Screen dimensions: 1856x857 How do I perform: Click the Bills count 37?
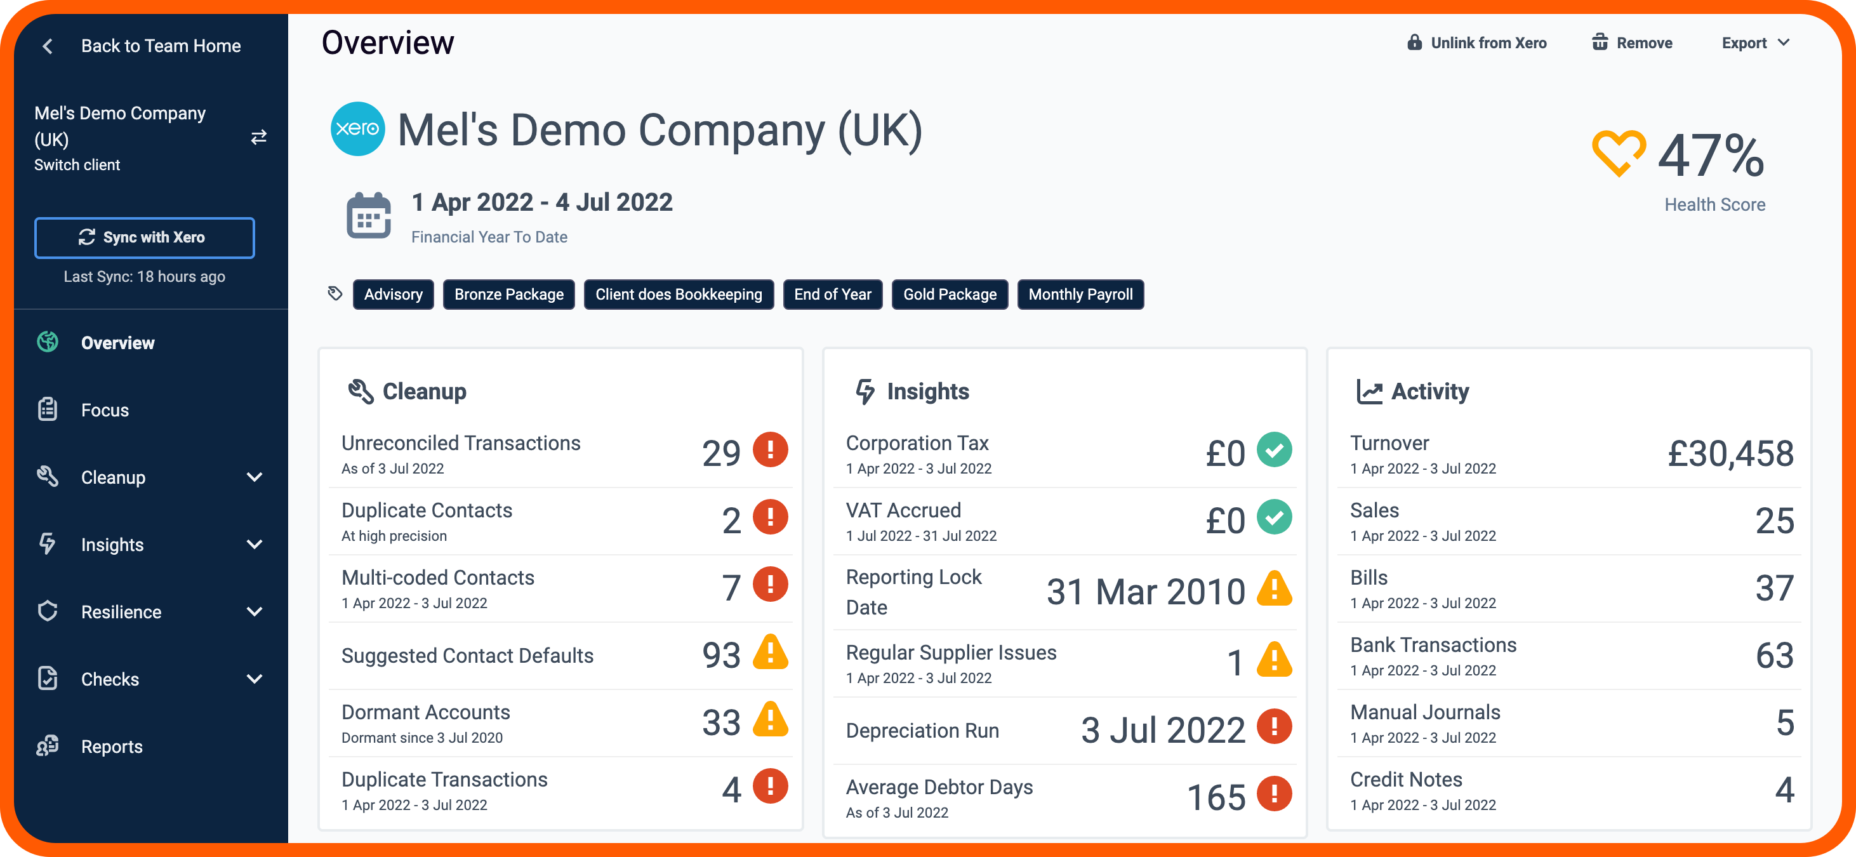point(1774,588)
